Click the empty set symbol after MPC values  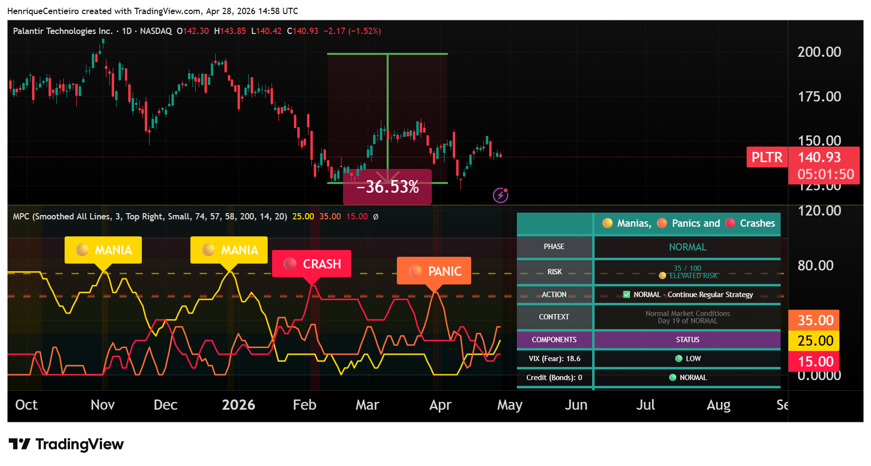376,216
